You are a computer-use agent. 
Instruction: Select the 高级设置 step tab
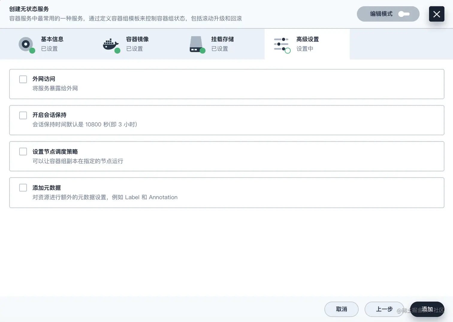click(307, 44)
